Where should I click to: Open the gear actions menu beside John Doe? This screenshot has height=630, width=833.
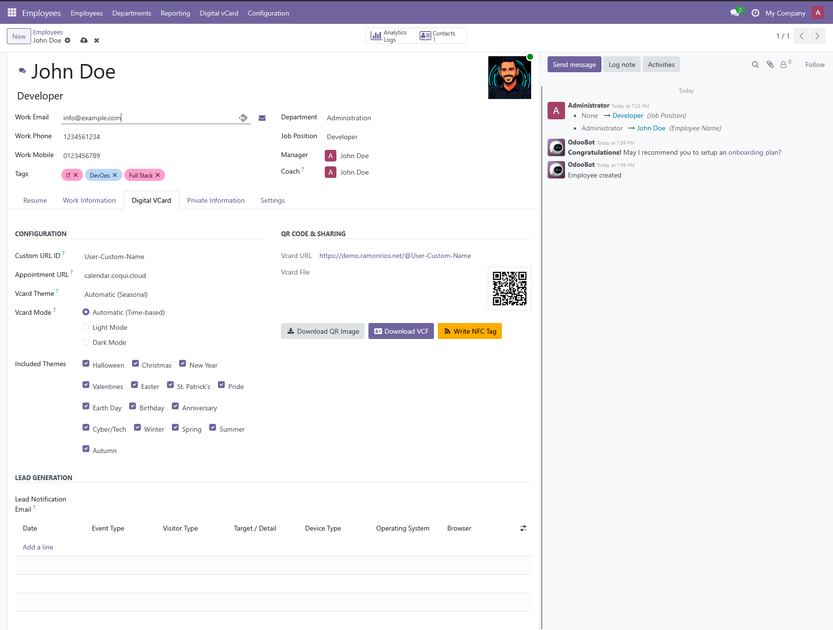(x=67, y=40)
